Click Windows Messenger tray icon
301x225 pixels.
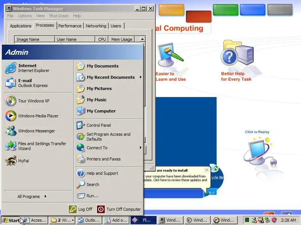(254, 220)
